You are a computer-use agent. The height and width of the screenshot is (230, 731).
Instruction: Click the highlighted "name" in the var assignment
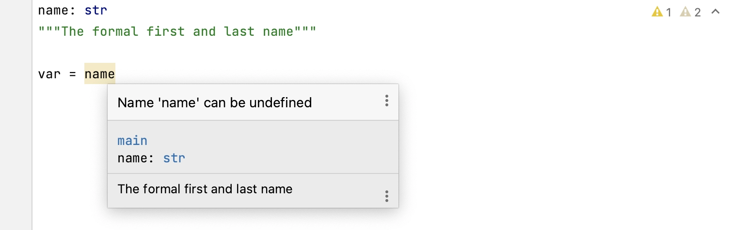[100, 74]
